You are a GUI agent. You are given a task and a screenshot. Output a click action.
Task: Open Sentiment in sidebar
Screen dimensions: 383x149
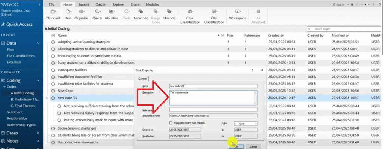[x=15, y=112]
